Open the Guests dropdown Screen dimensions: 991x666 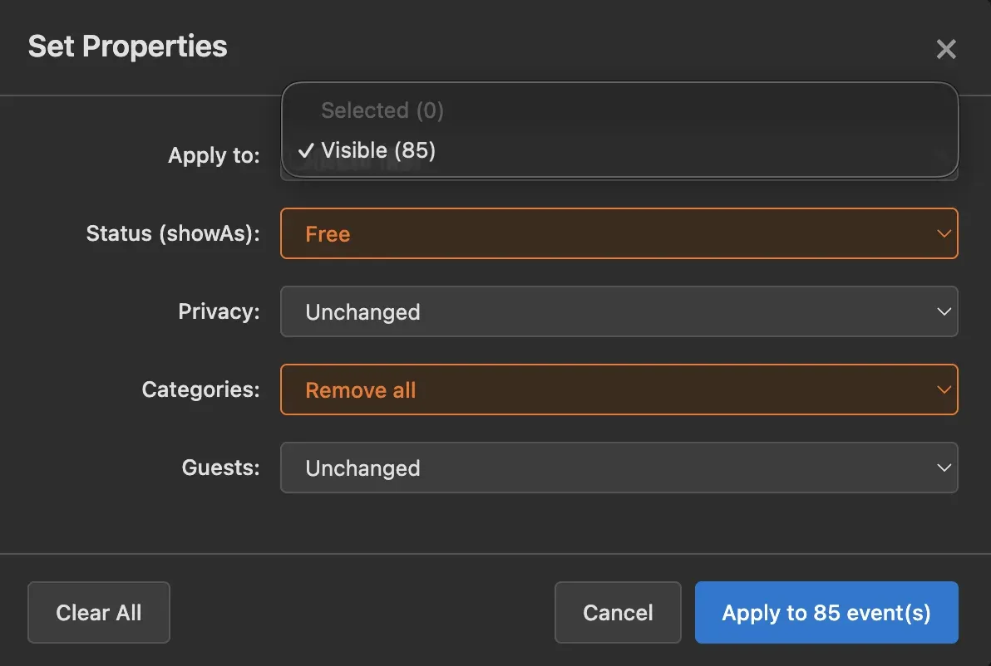coord(619,468)
